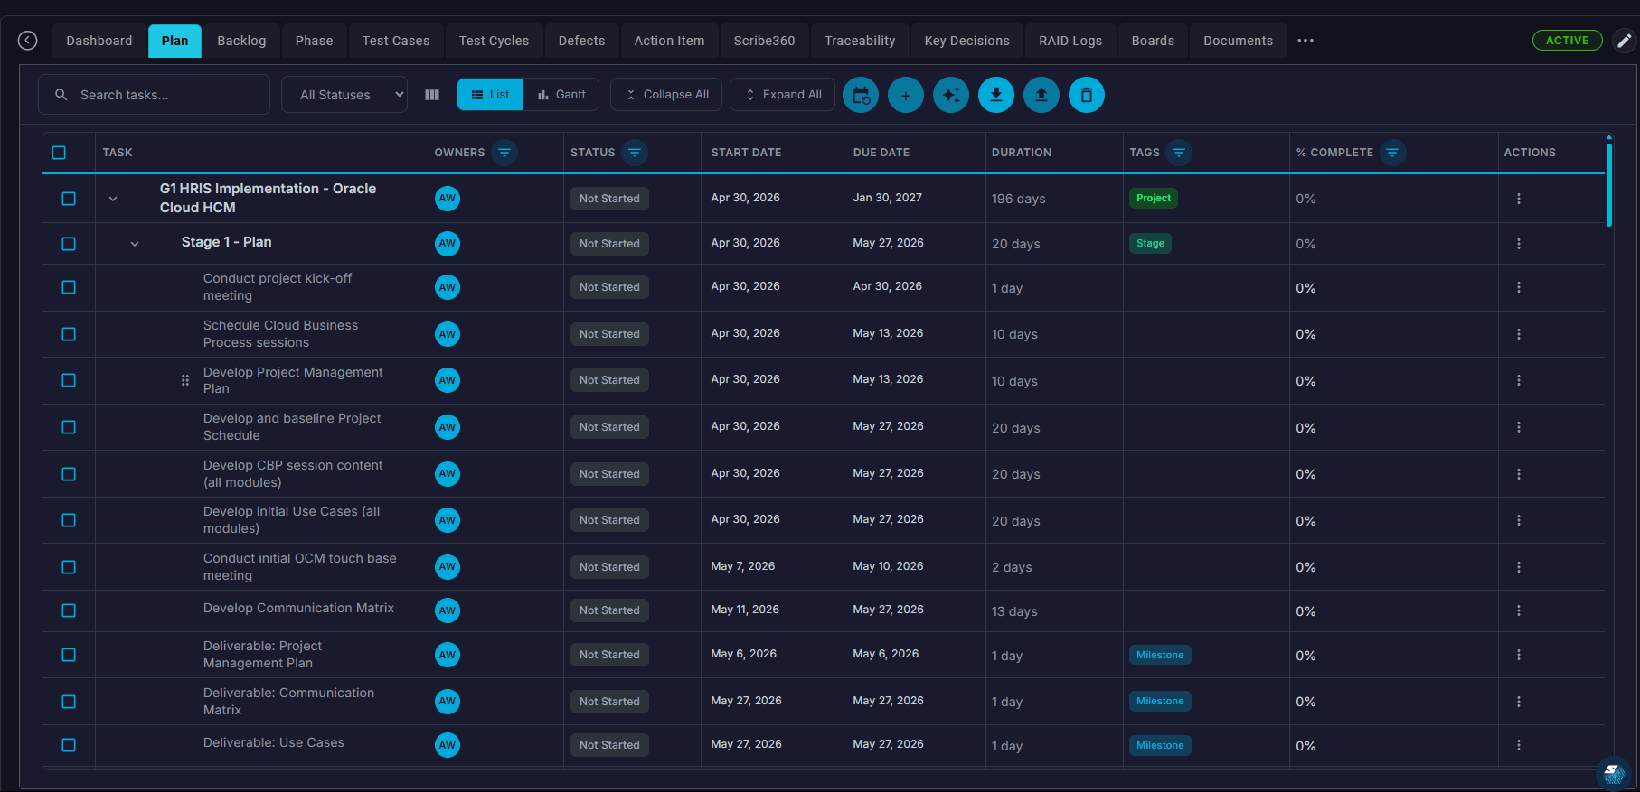Check the Develop Project Management Plan checkbox
Viewport: 1640px width, 792px height.
[x=69, y=380]
